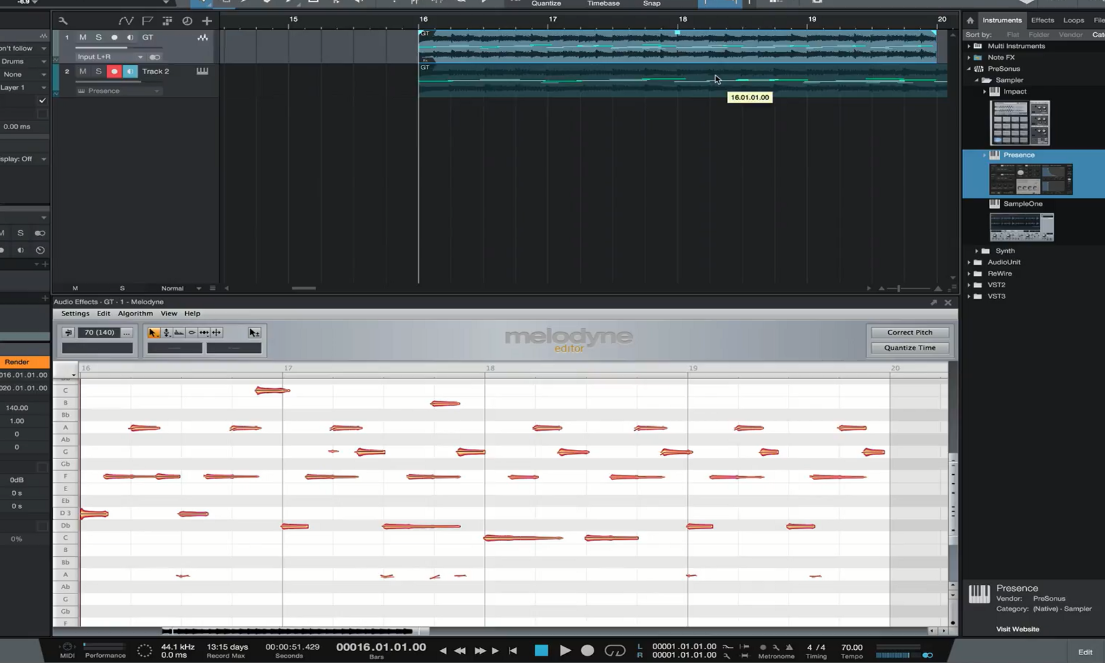Toggle monitor on the GT track
Image resolution: width=1105 pixels, height=663 pixels.
130,37
